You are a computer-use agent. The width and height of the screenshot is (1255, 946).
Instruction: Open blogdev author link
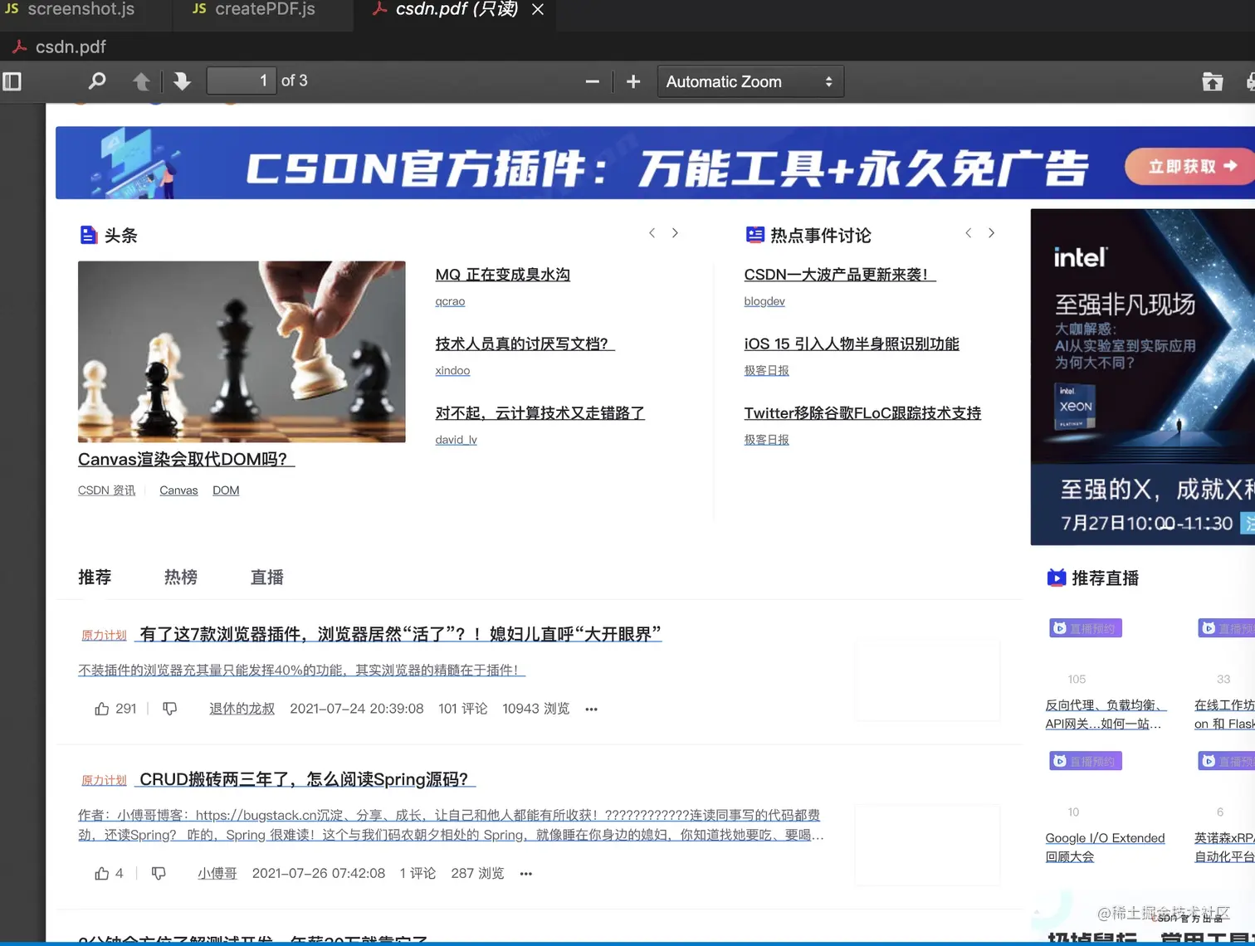tap(764, 301)
